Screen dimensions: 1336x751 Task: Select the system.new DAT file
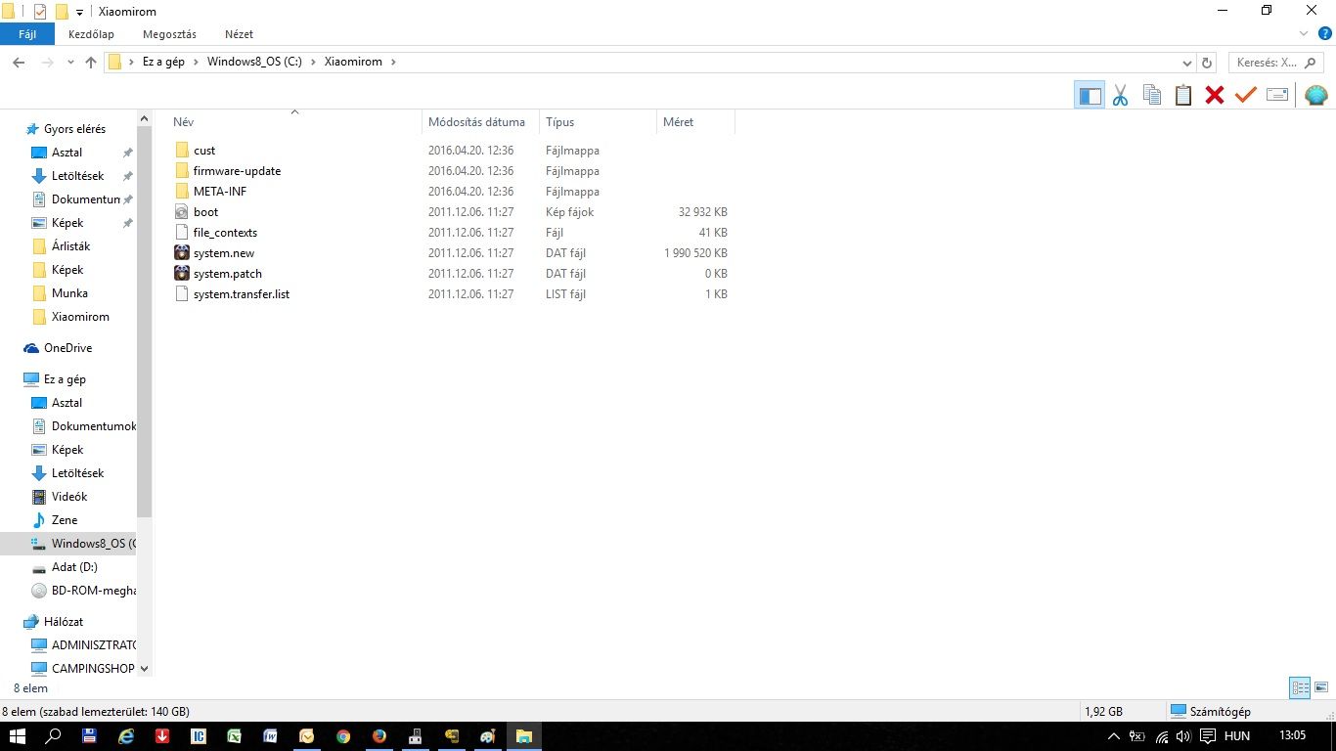click(224, 253)
